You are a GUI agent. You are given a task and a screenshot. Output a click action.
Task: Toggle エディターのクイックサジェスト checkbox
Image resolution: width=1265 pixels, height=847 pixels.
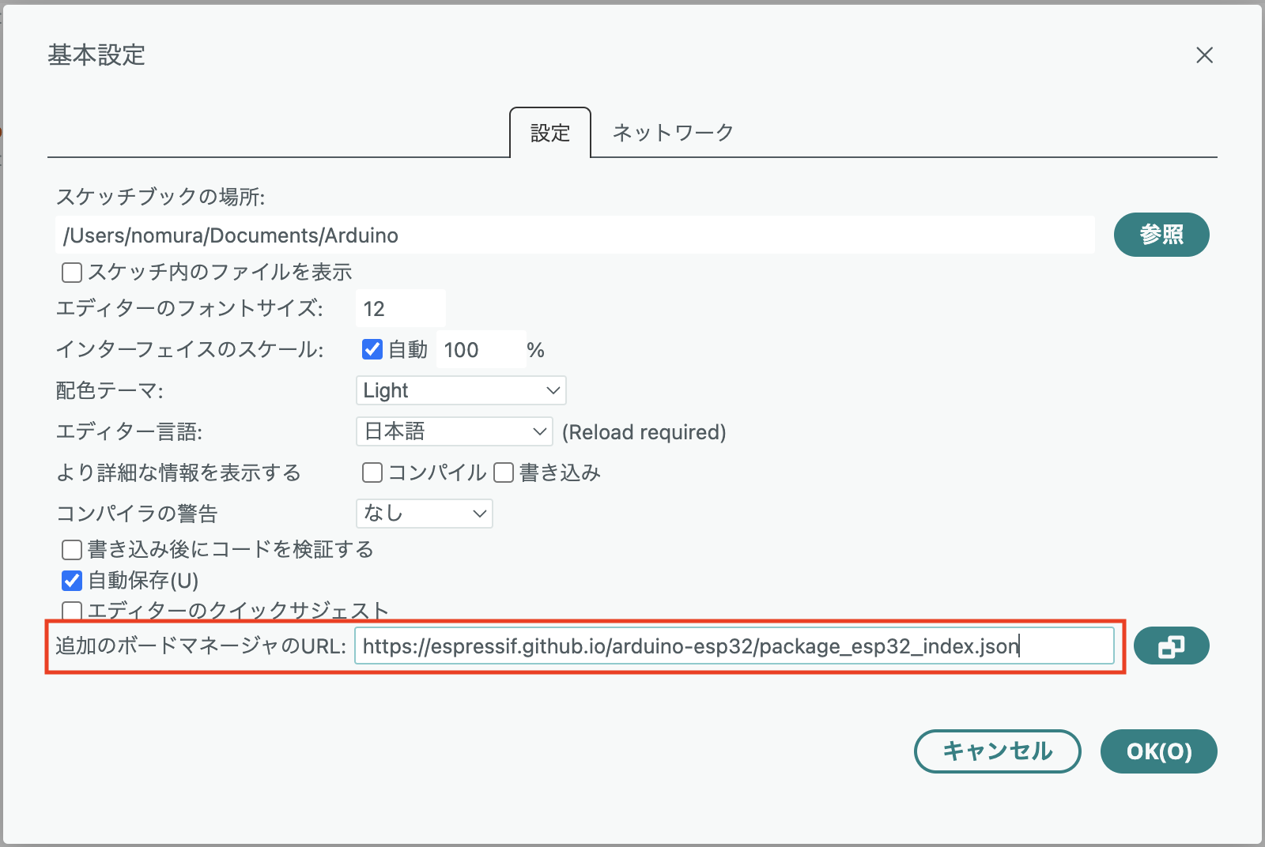coord(72,611)
